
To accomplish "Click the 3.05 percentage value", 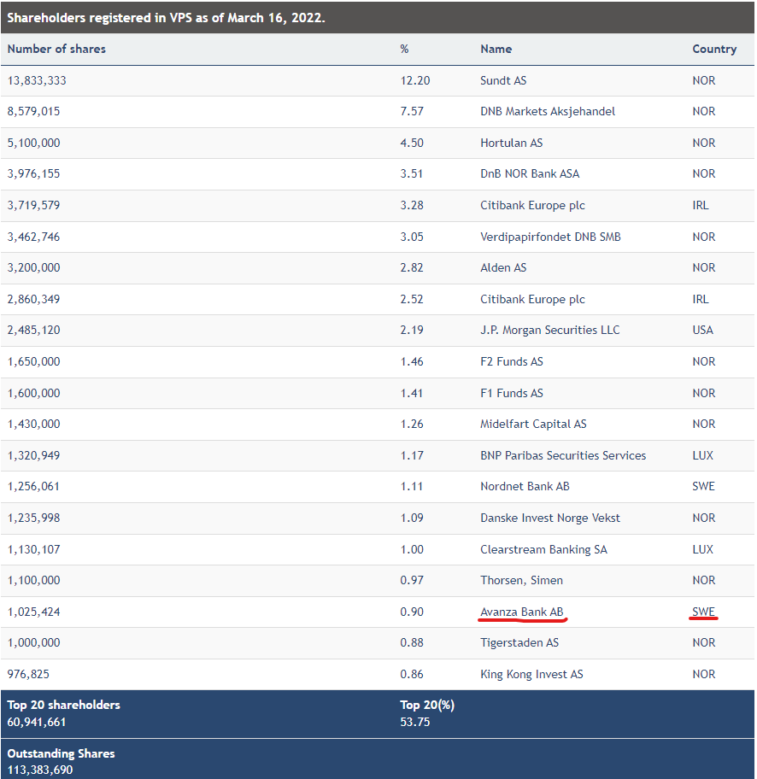I will (x=412, y=237).
